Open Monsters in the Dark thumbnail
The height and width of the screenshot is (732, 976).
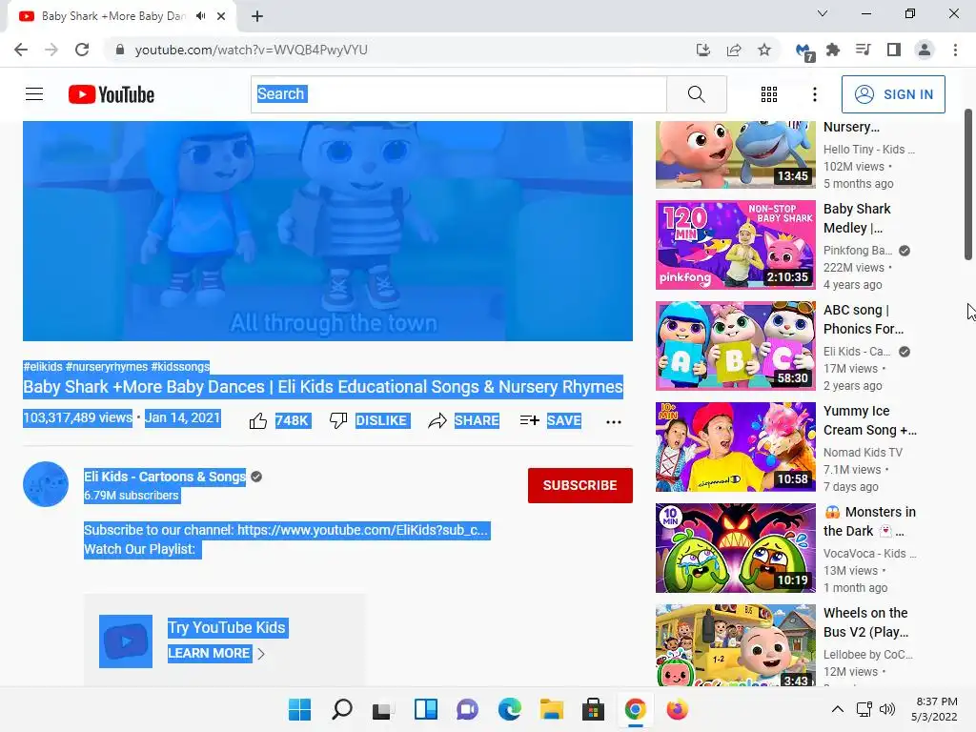click(735, 548)
